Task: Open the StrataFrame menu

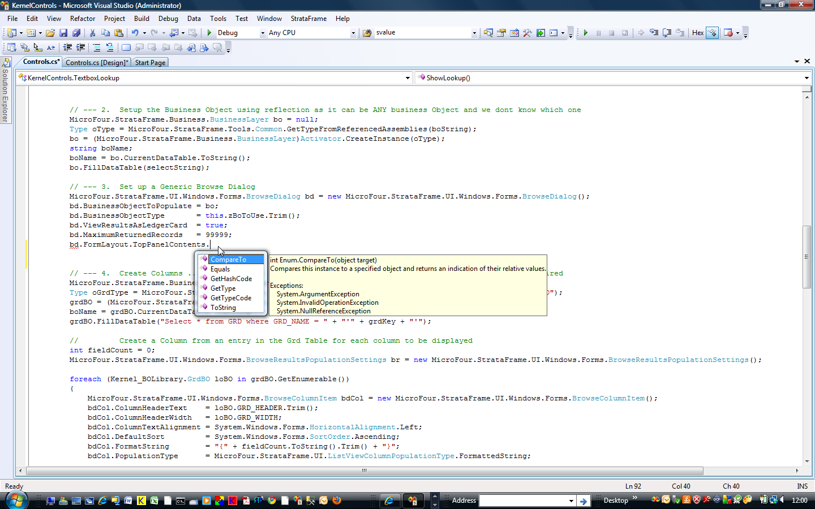Action: tap(308, 19)
